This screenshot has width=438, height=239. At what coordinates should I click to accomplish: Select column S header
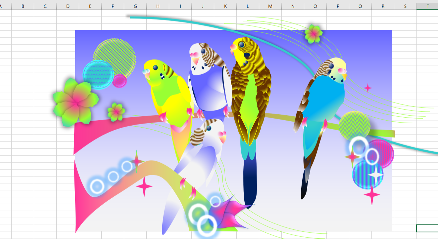pyautogui.click(x=405, y=6)
